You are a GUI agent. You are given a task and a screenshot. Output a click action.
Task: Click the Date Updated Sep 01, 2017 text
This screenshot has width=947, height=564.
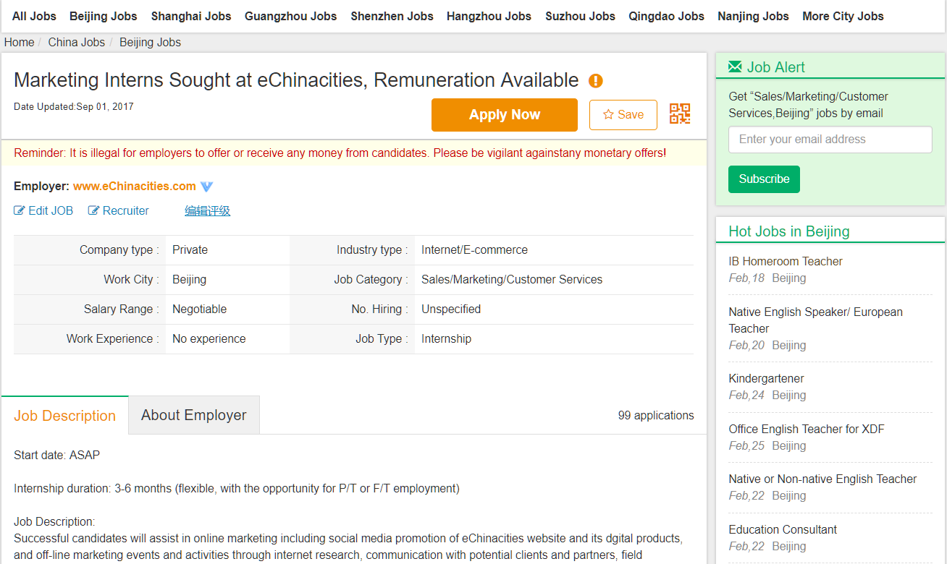click(74, 107)
